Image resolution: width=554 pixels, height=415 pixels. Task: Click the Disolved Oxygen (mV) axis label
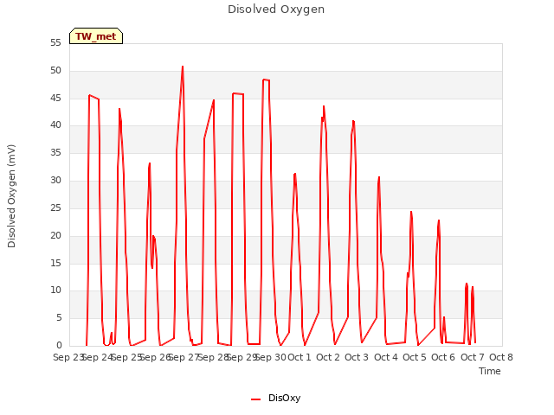(11, 196)
